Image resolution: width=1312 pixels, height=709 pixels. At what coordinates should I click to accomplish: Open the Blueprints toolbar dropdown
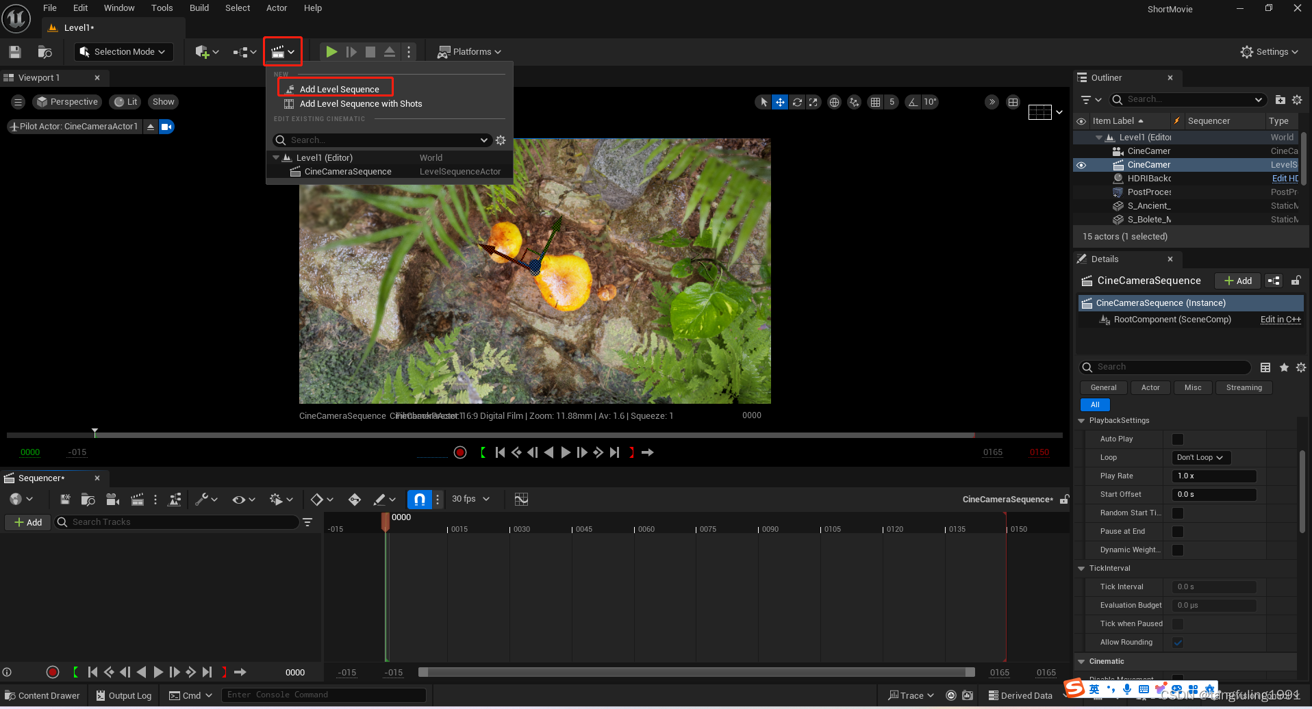(244, 52)
